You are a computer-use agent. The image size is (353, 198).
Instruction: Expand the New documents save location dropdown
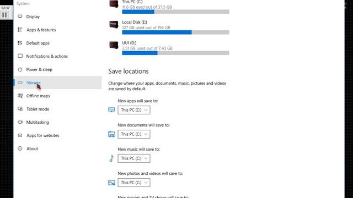tap(134, 134)
